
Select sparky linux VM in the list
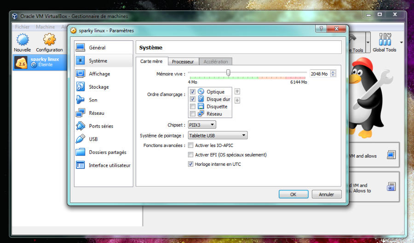click(40, 62)
